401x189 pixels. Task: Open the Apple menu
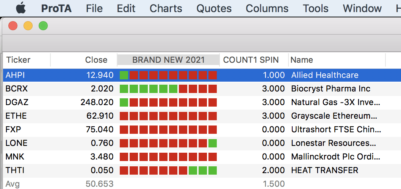coord(21,8)
